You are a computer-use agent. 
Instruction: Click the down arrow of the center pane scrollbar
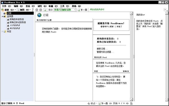(x=131, y=100)
